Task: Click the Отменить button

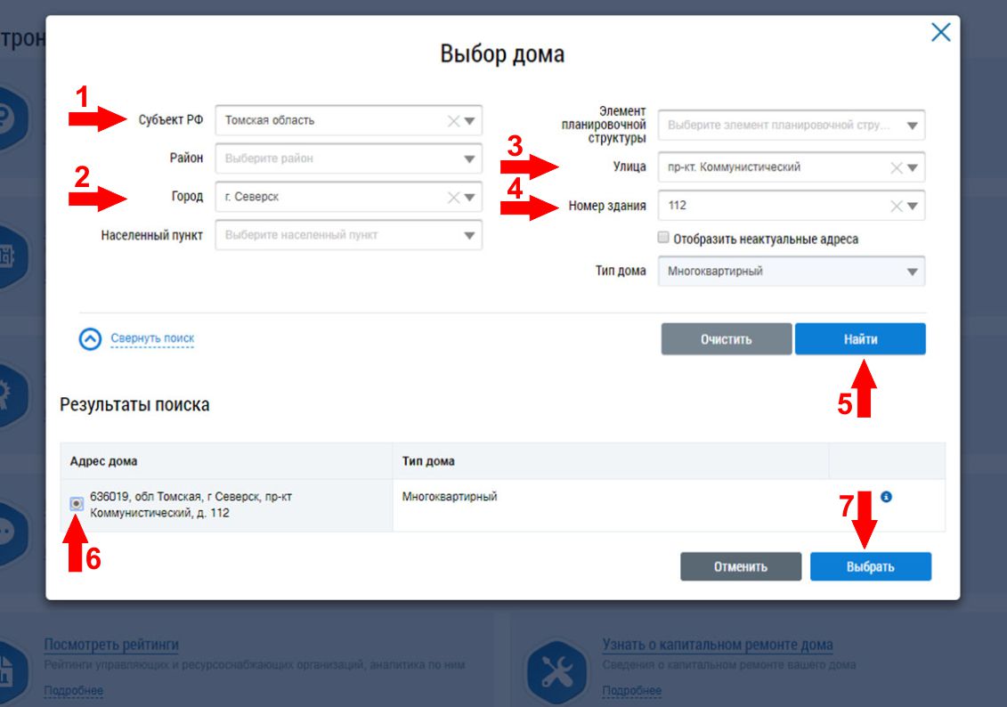Action: click(x=741, y=566)
